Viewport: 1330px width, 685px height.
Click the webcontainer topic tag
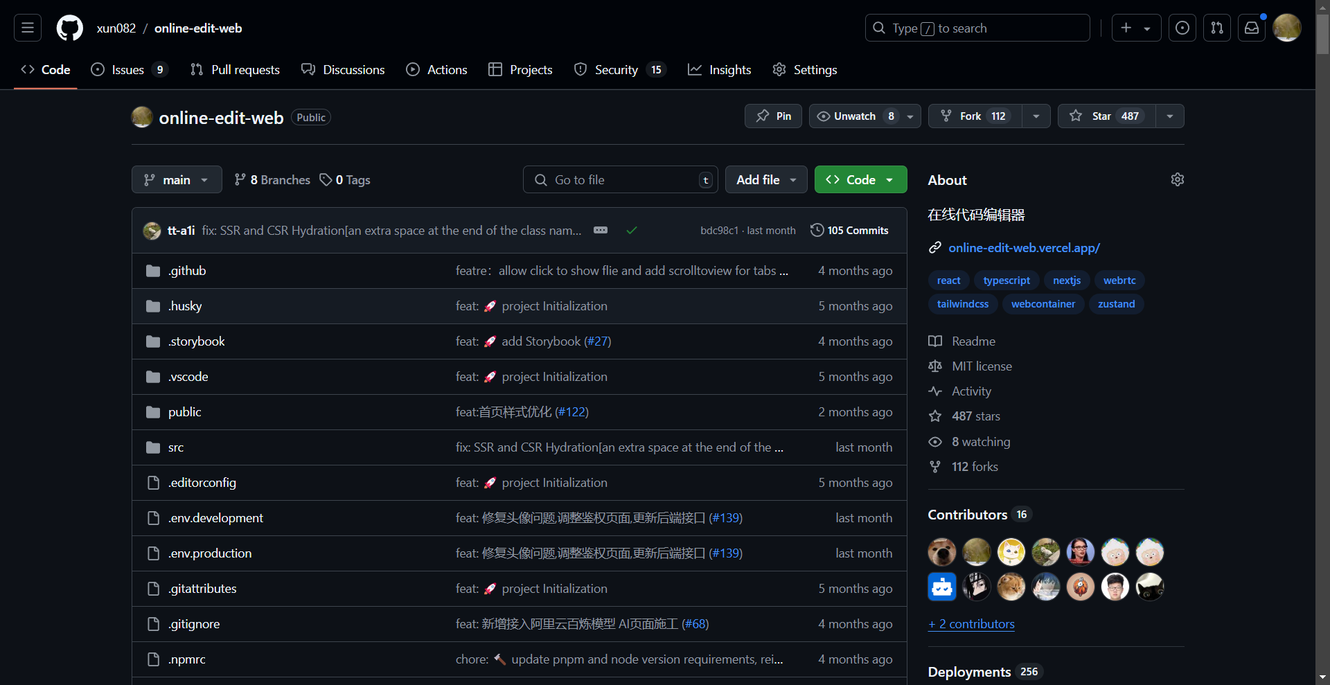[1043, 303]
